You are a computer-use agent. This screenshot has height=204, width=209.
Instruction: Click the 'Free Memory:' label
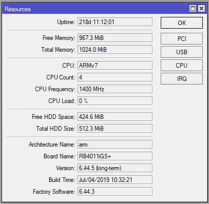59,38
